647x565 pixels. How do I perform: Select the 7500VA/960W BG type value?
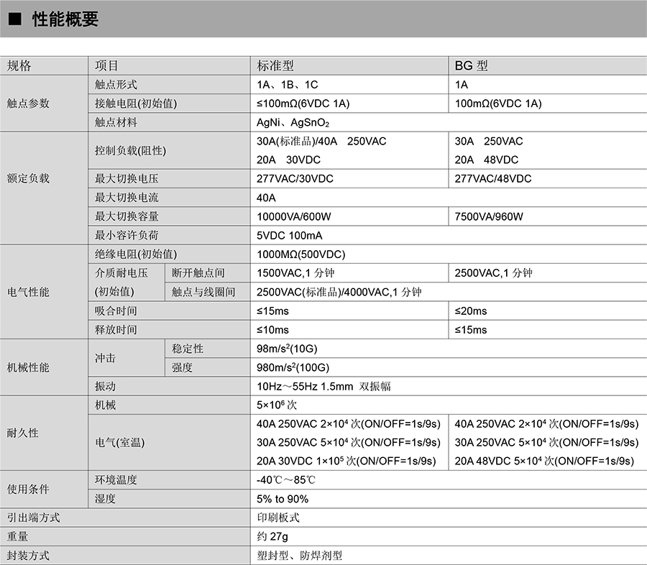pyautogui.click(x=490, y=216)
